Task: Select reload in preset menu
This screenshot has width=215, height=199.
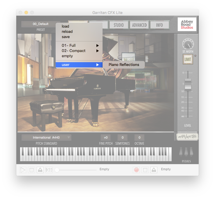Action: (79, 32)
